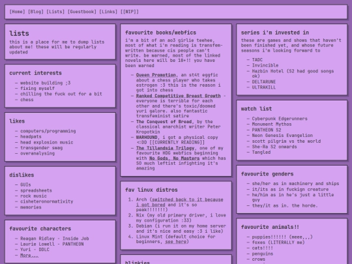Click 'favourite books/webfics' heading
This screenshot has width=352, height=264.
(160, 33)
